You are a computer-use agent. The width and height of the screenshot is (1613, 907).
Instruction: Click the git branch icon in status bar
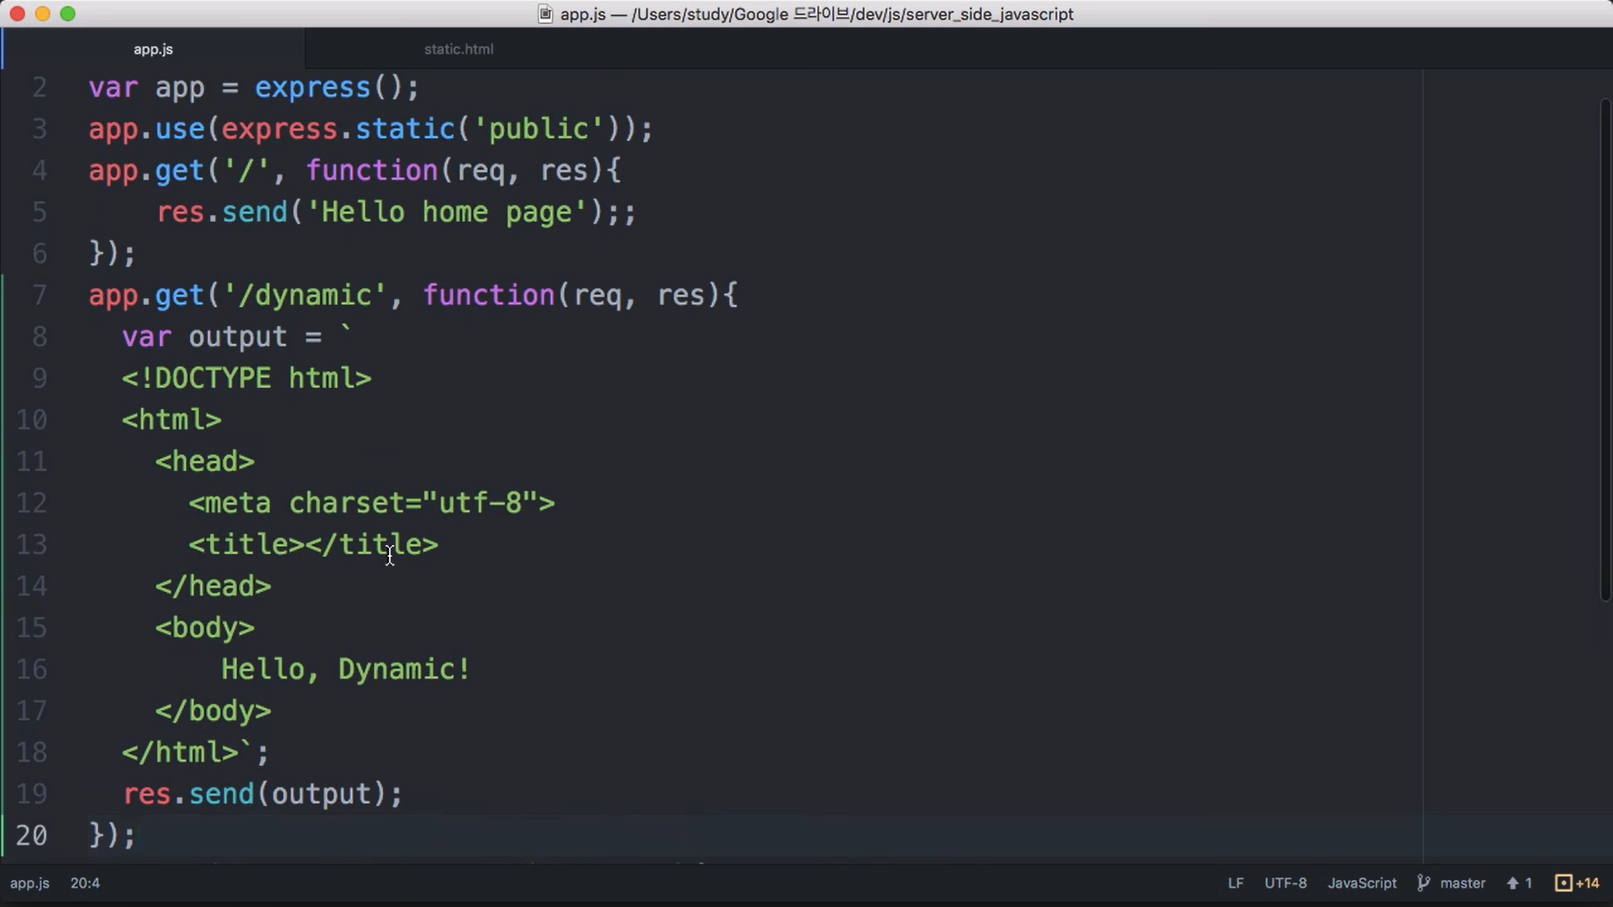pyautogui.click(x=1423, y=883)
